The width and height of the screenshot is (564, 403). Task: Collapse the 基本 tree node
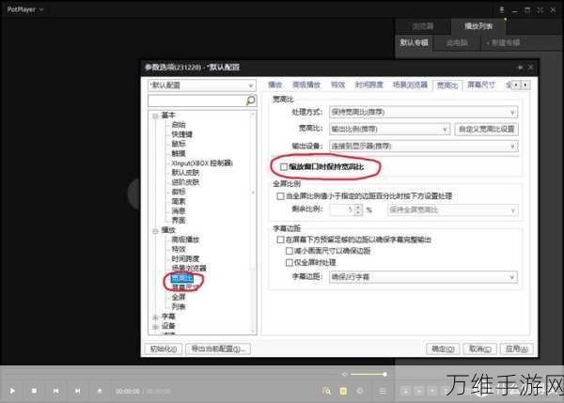coord(155,116)
